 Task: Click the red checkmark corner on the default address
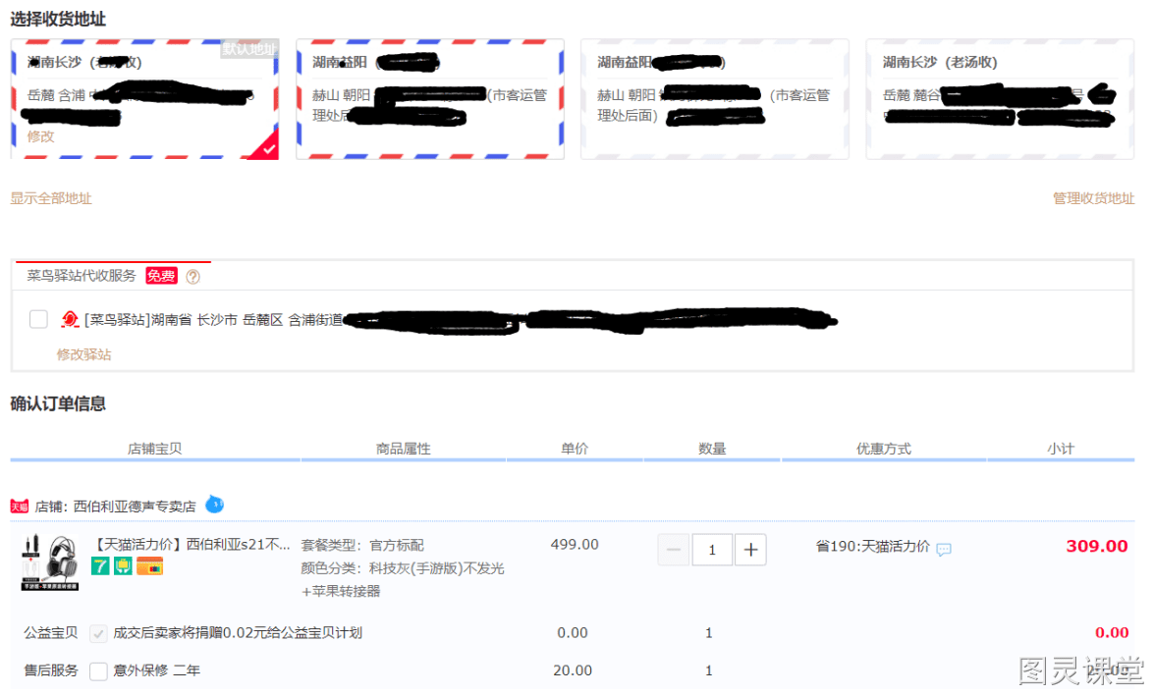[x=266, y=147]
